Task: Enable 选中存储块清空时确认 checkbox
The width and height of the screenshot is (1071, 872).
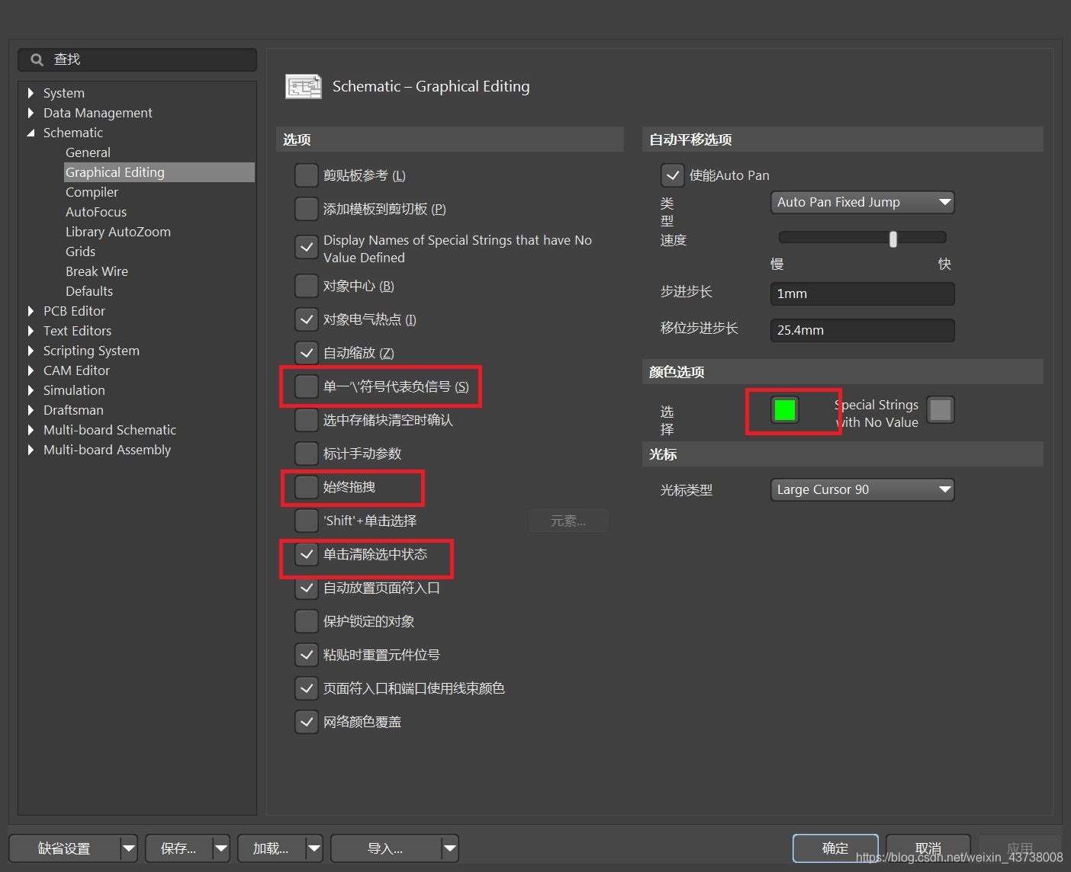Action: click(x=306, y=420)
